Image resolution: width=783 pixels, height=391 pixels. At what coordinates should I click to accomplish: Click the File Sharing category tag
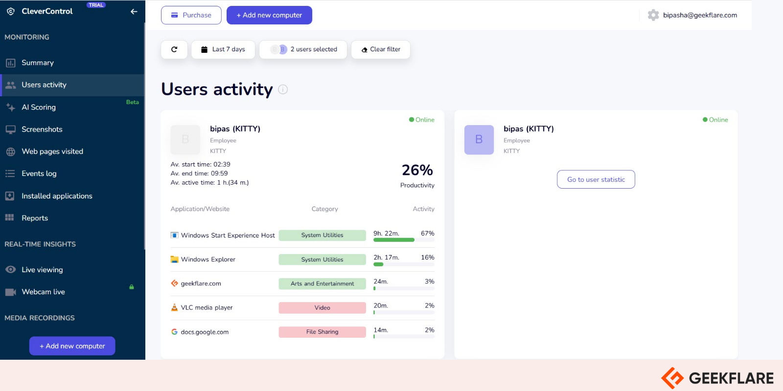(x=322, y=332)
